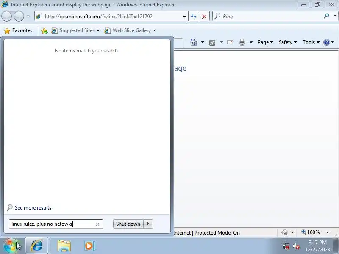Open the Page menu
The height and width of the screenshot is (254, 339).
click(265, 42)
